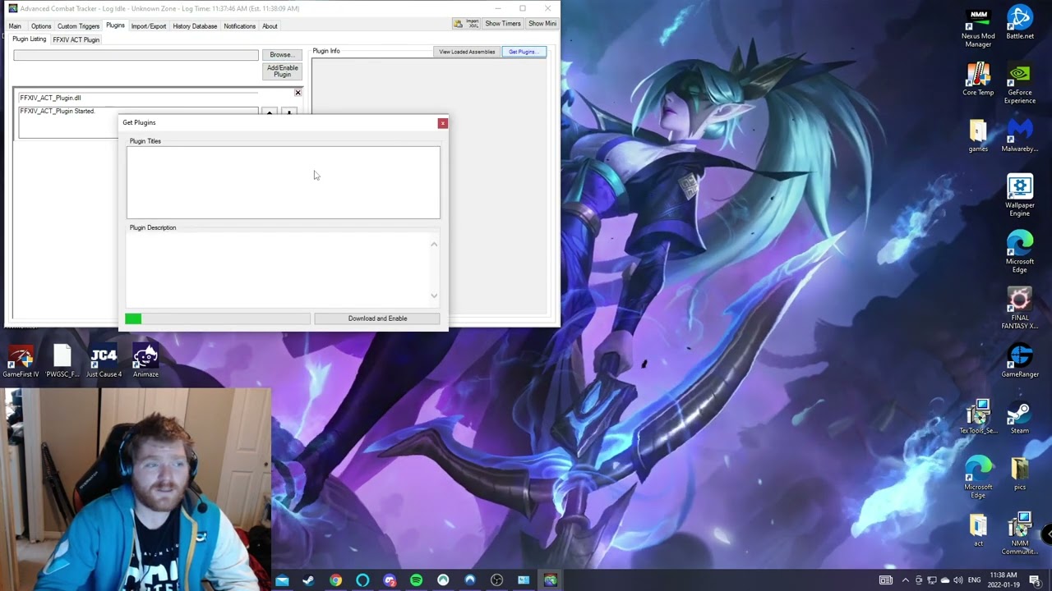The height and width of the screenshot is (591, 1052).
Task: Open the act folder desktop icon
Action: [978, 529]
